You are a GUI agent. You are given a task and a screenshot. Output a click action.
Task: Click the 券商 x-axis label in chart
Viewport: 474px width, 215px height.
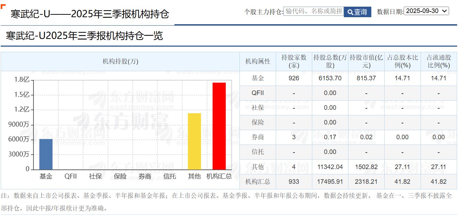[145, 176]
